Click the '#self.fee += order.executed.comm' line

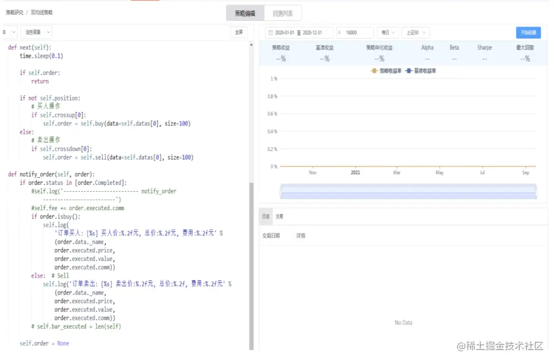(77, 208)
